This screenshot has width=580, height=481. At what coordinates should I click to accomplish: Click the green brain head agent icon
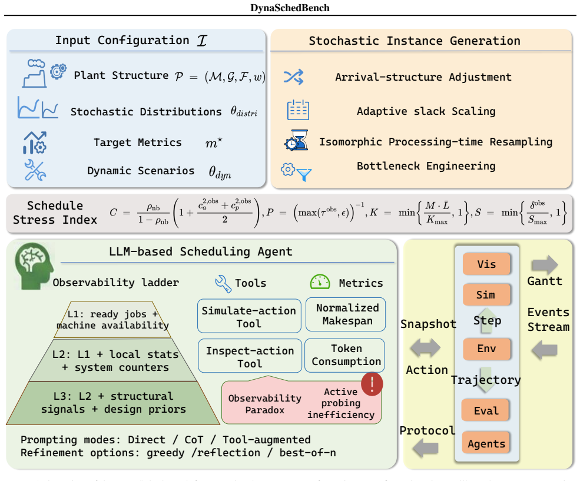tap(34, 265)
